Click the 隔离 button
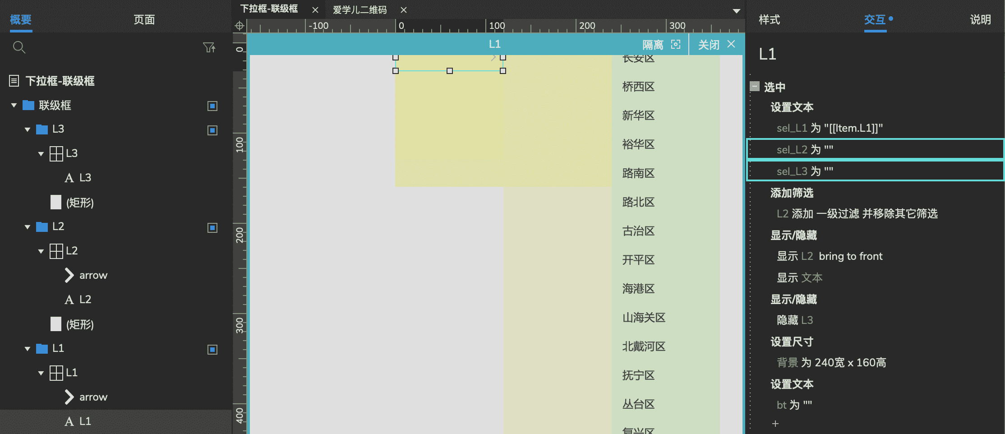The image size is (1005, 434). [x=653, y=44]
